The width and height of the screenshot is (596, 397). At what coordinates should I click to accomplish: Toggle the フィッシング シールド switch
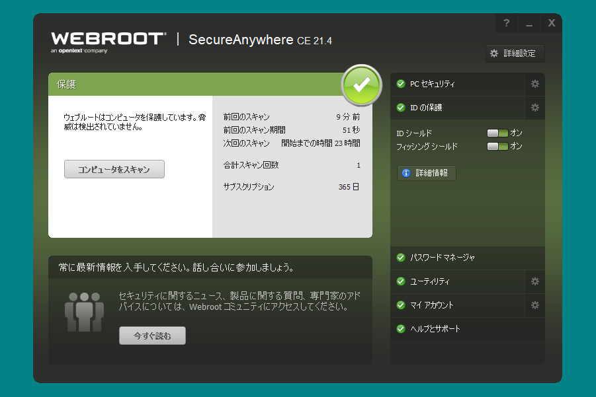tap(497, 146)
